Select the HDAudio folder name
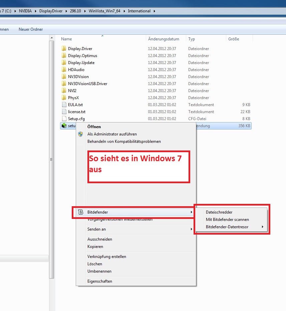Screen dimensions: 286x311 [76, 70]
